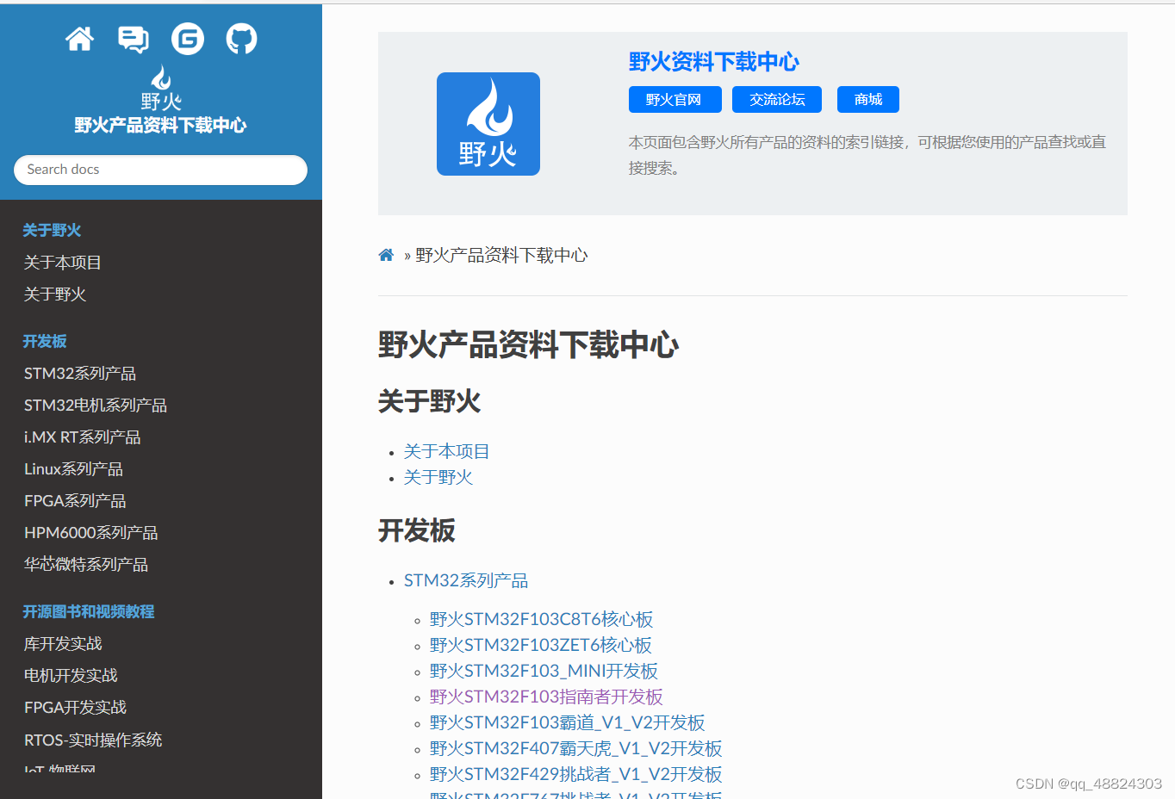The image size is (1175, 799).
Task: Click sidebar caption 关于野火
Action: coord(52,231)
